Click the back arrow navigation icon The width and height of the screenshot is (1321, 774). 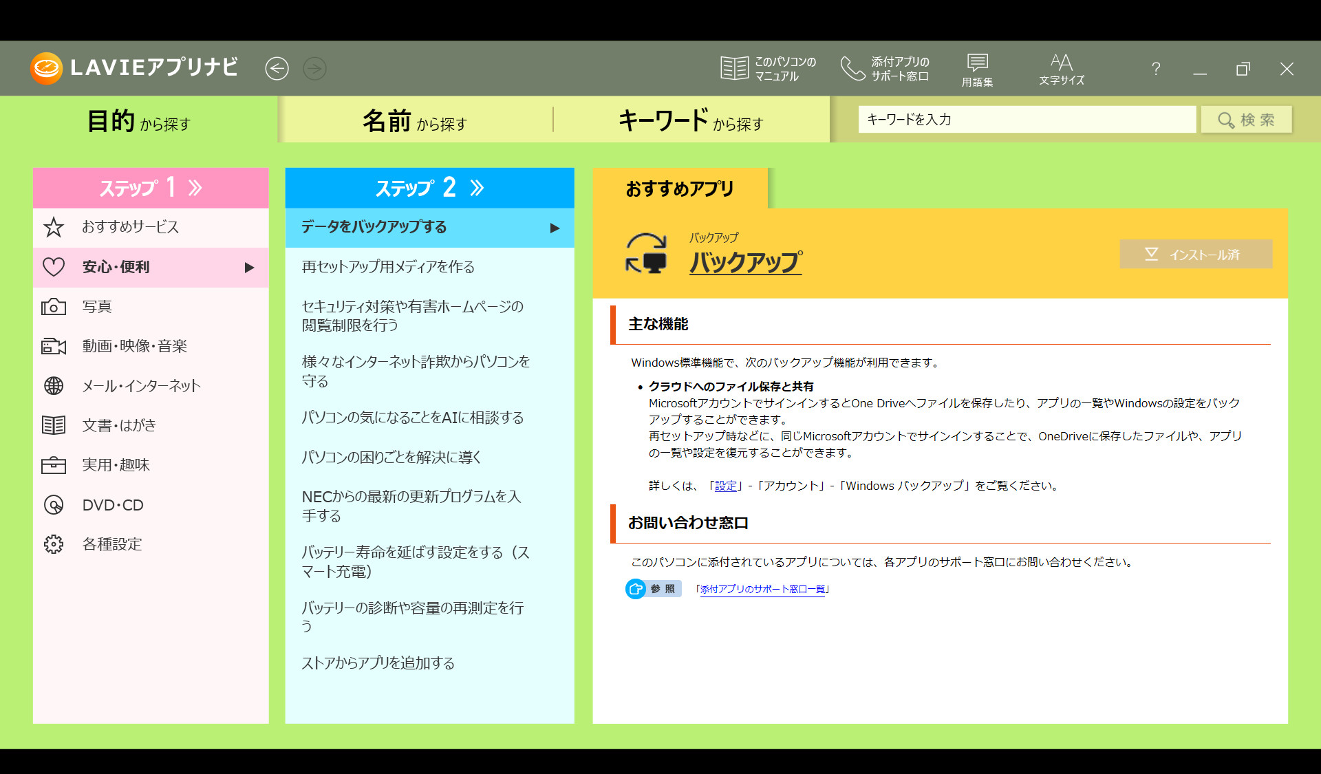tap(277, 69)
